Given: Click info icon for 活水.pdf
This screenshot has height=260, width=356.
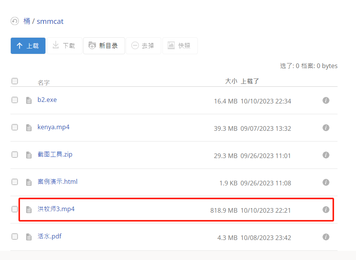Looking at the screenshot, I should click(x=326, y=237).
